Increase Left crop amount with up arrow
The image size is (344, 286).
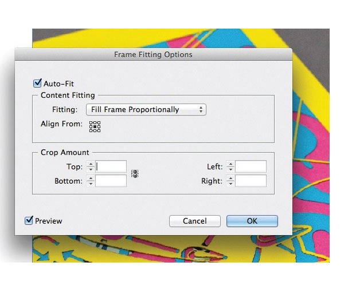click(230, 164)
